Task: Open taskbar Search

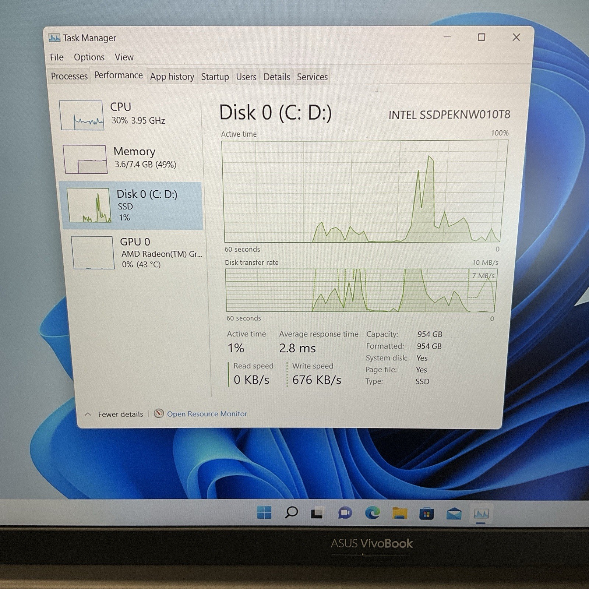Action: click(291, 512)
